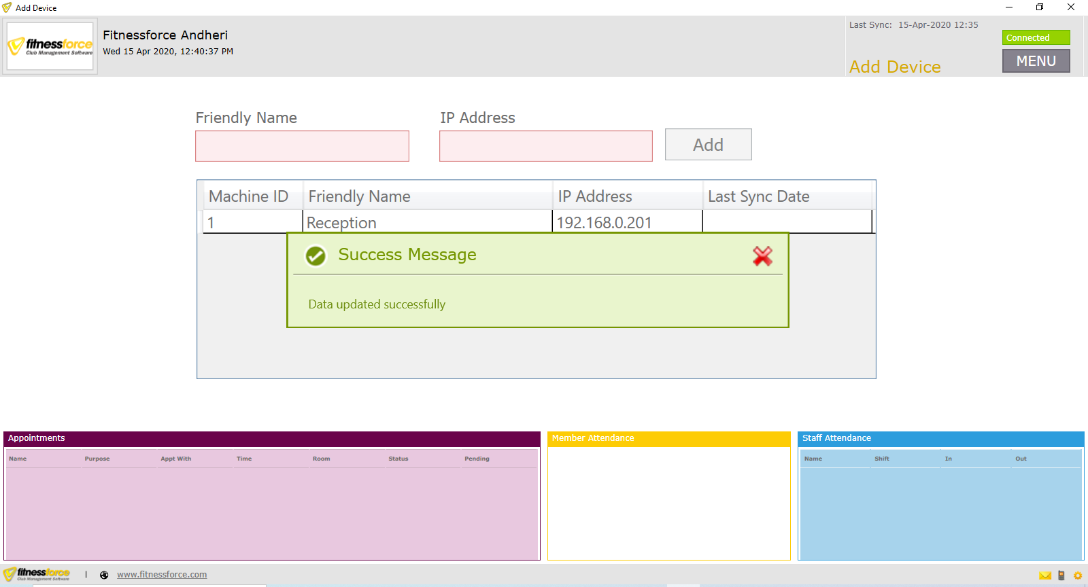Click In column in Staff Attendance panel
The width and height of the screenshot is (1088, 587).
977,459
